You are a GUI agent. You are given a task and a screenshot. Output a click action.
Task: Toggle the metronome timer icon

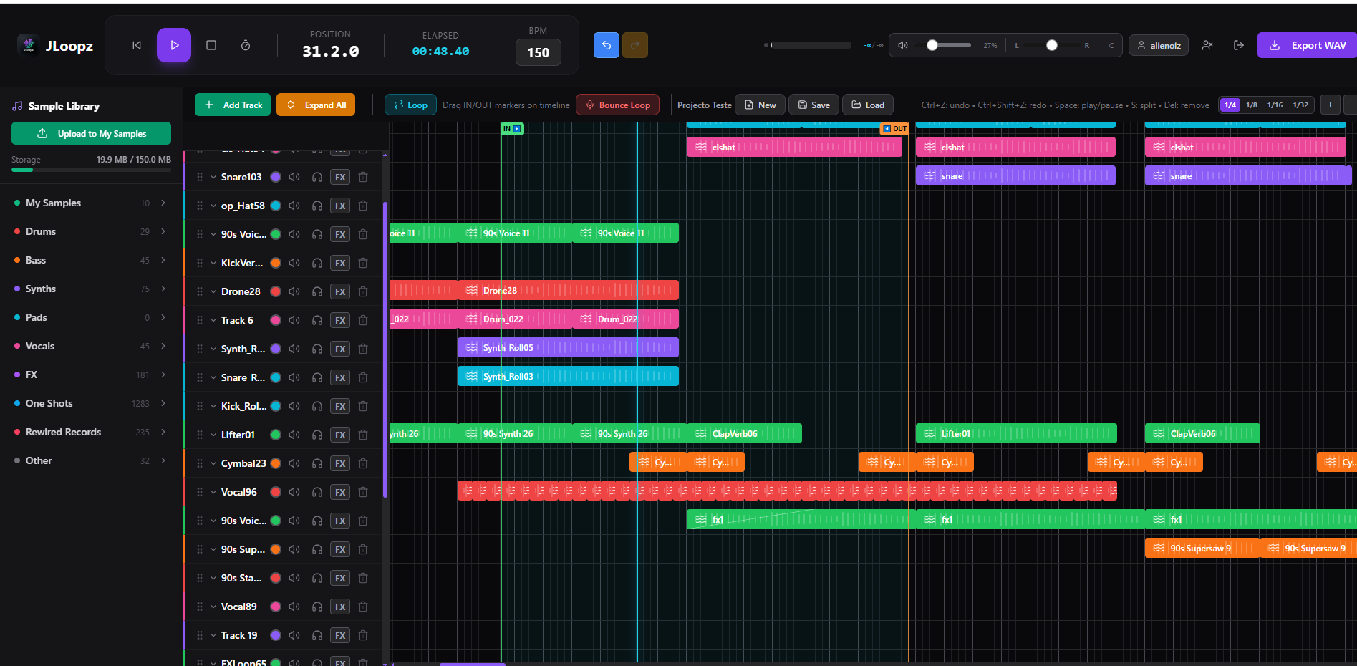[x=246, y=45]
